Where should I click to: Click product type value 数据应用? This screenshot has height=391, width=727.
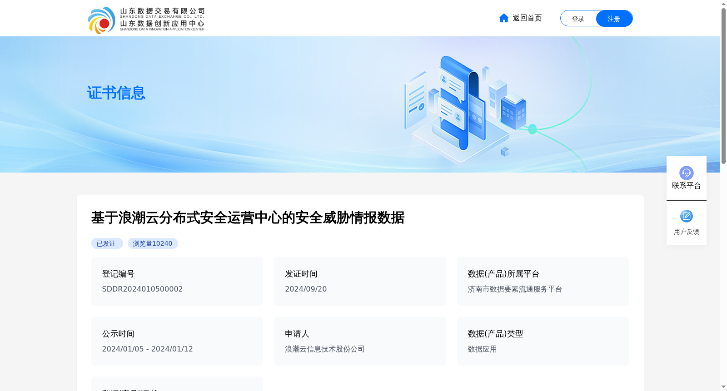(482, 349)
